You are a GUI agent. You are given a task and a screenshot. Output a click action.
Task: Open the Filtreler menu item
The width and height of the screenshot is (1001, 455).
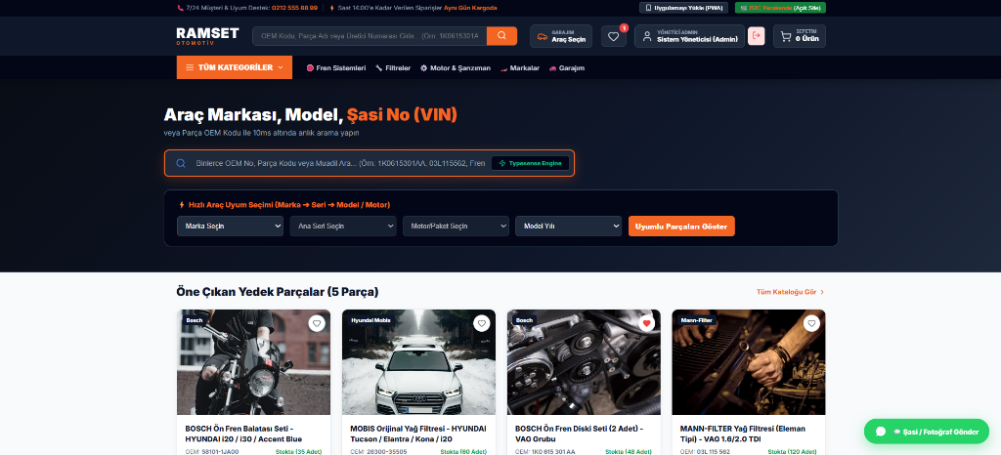click(x=393, y=67)
